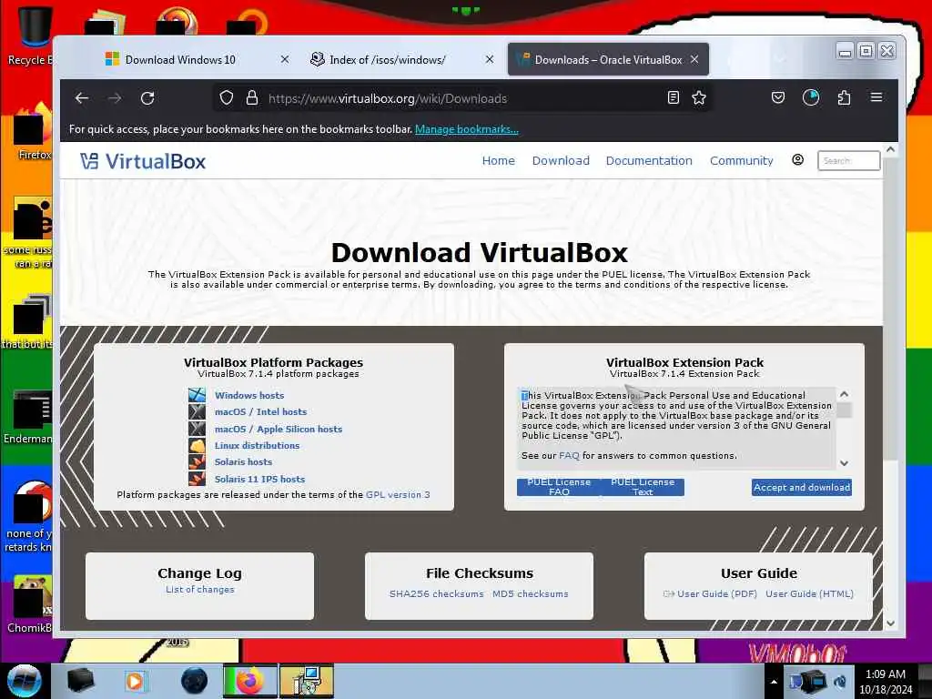This screenshot has height=699, width=932.
Task: Close the Download Windows 10 tab
Action: (x=285, y=59)
